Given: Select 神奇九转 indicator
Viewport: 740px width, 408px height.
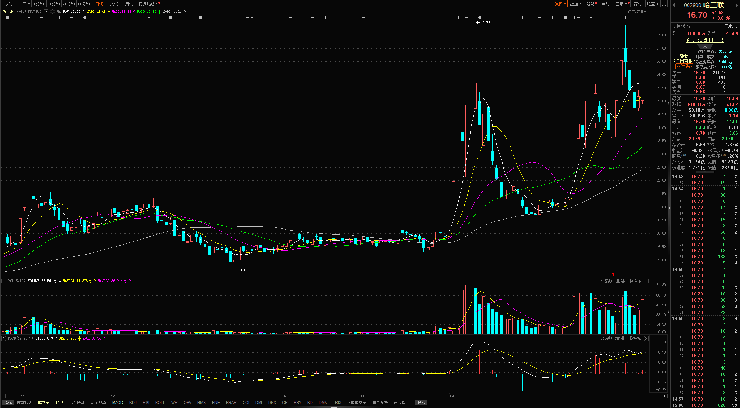Looking at the screenshot, I should coord(380,403).
